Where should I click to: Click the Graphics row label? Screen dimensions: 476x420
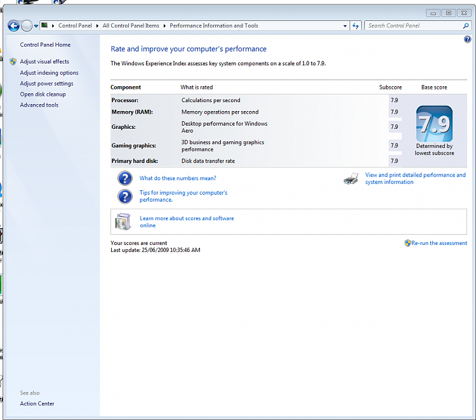[124, 127]
